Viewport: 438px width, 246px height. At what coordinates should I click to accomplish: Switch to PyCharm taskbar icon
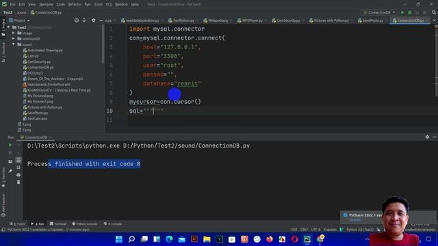[x=307, y=239]
